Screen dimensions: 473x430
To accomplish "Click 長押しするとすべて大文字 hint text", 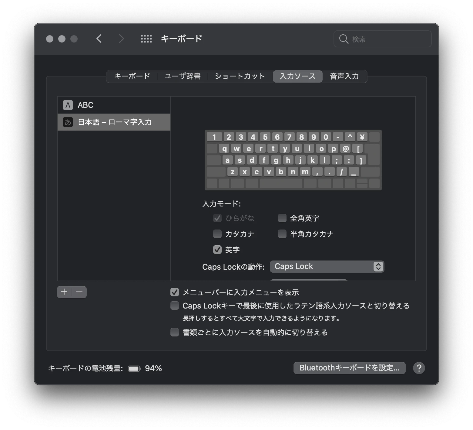I will coord(261,318).
